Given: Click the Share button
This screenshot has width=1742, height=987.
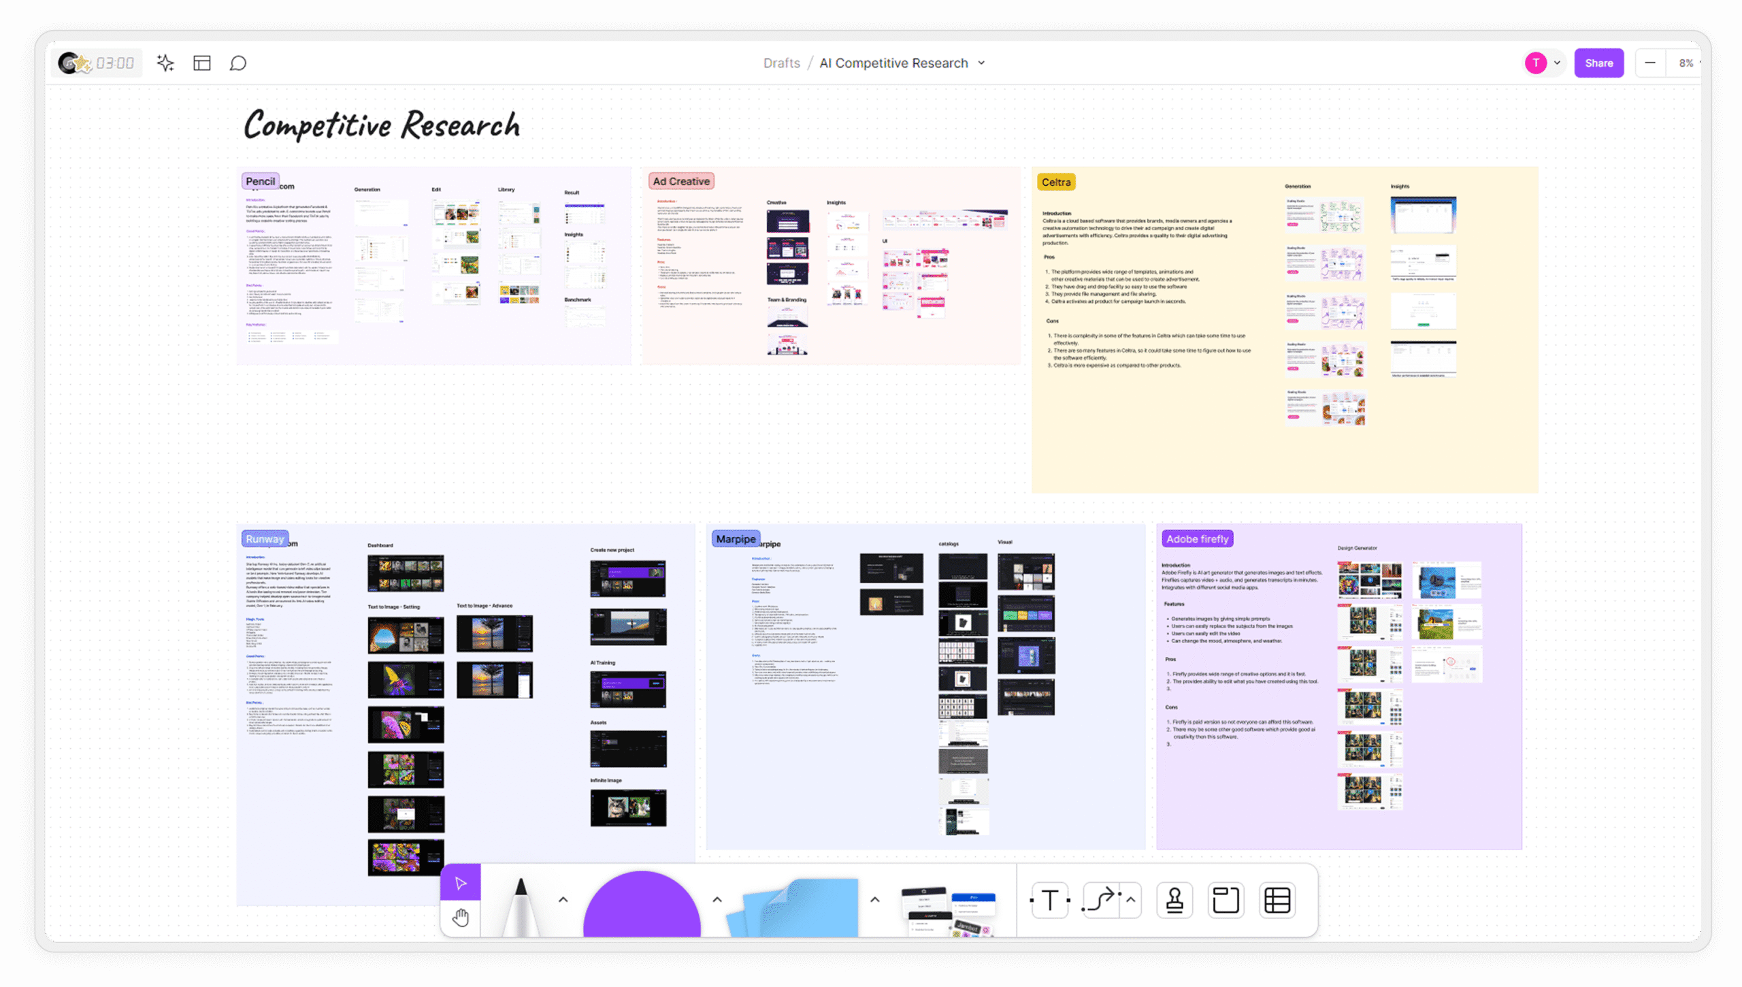Looking at the screenshot, I should [1598, 63].
